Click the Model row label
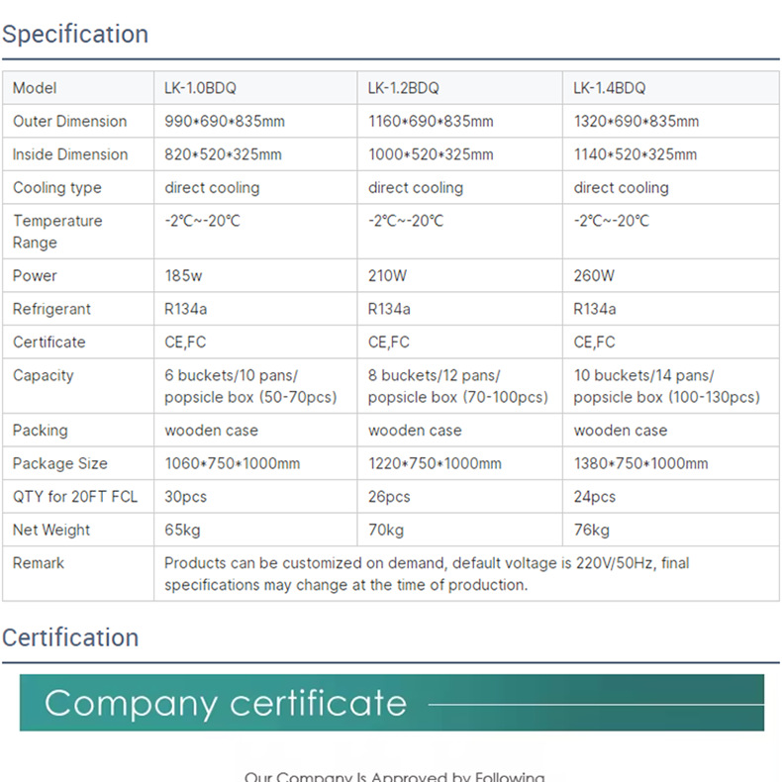The image size is (782, 782). 35,88
